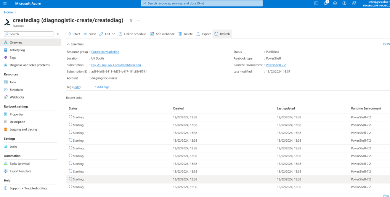Click the Status column header
This screenshot has width=390, height=197.
click(x=73, y=108)
